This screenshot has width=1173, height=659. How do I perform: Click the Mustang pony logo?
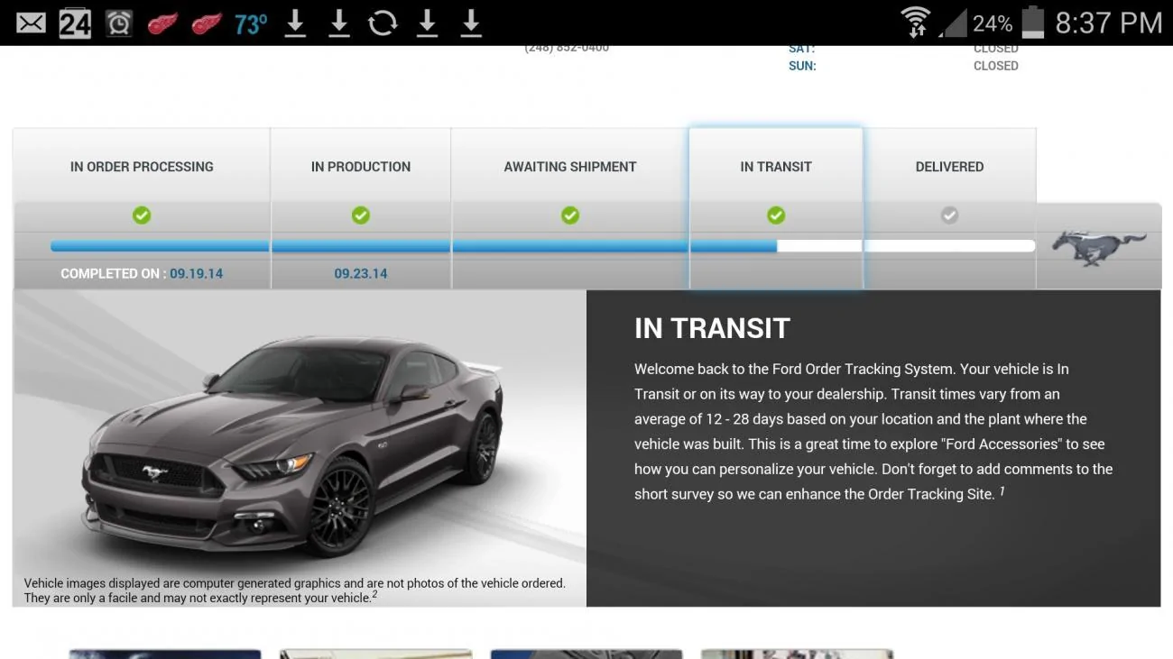tap(1098, 247)
